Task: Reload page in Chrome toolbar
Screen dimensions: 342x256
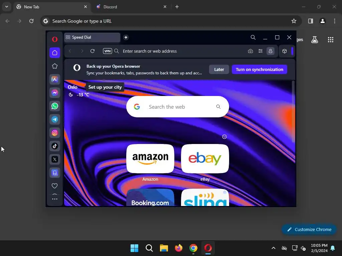Action: coord(31,21)
